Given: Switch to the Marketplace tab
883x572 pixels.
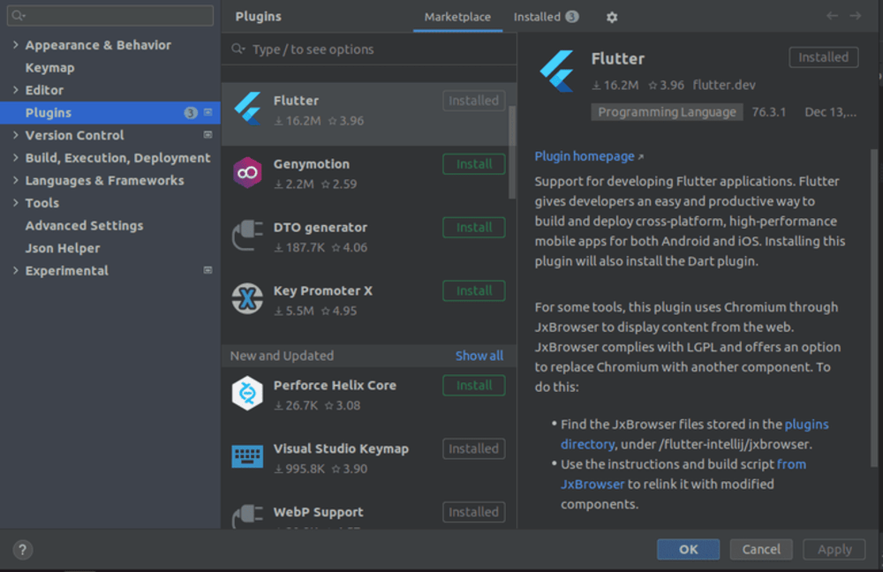Looking at the screenshot, I should coord(457,17).
